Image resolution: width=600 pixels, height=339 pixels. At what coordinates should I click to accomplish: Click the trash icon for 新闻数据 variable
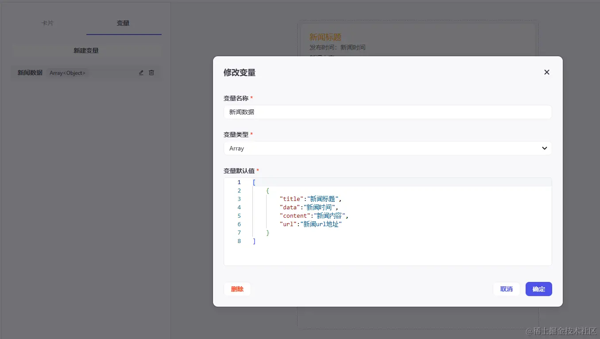pos(151,73)
